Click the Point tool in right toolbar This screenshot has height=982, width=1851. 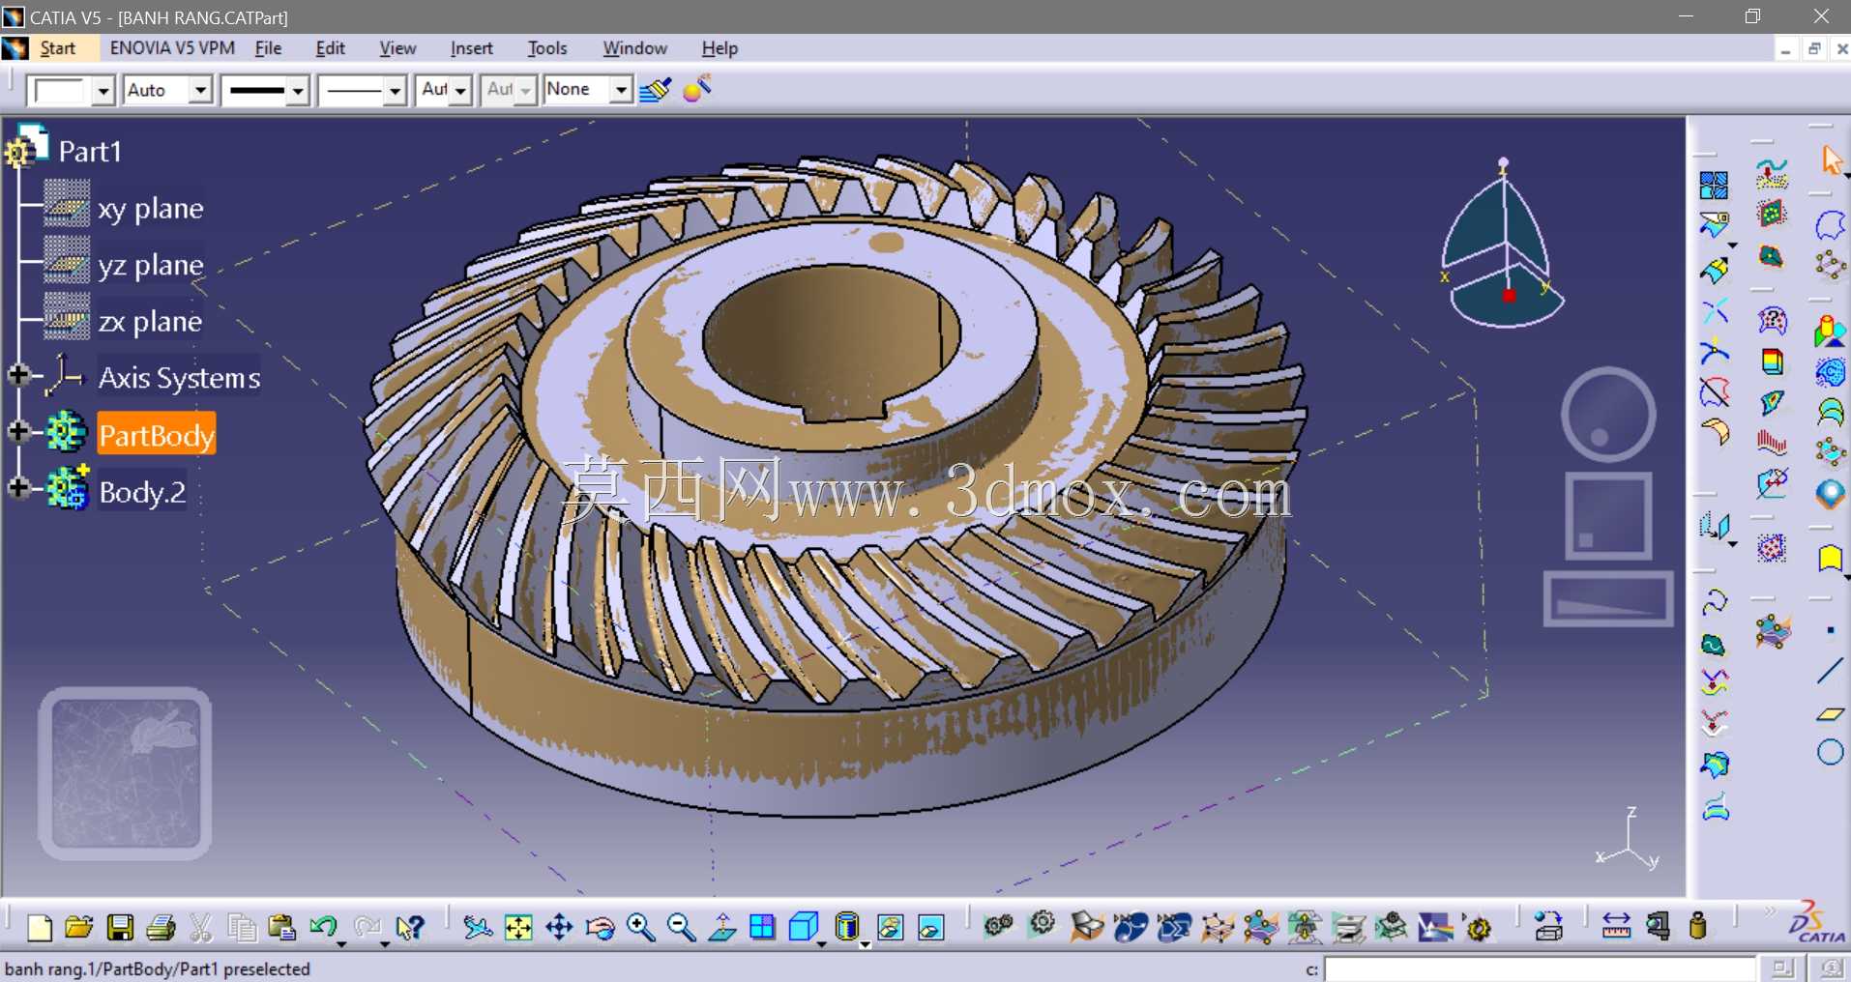pos(1830,631)
